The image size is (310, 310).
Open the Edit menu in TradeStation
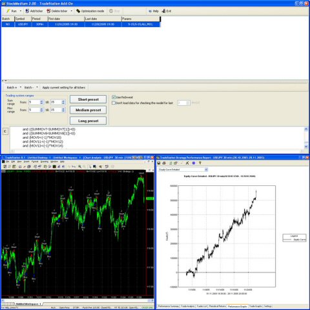[14, 161]
